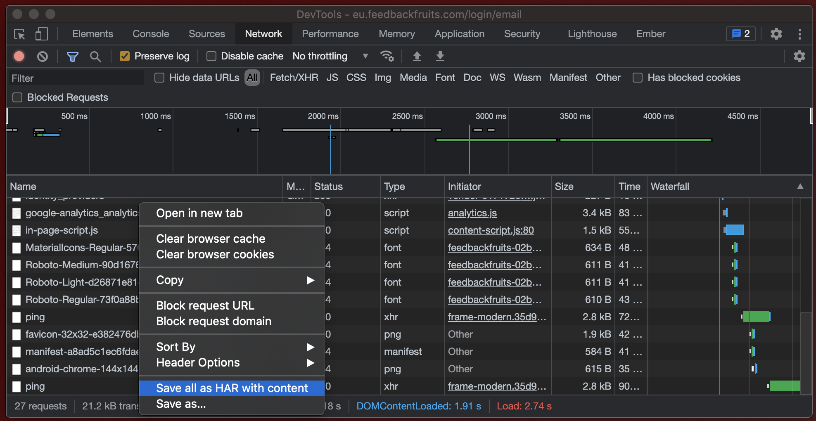Switch to the Console tab
The height and width of the screenshot is (421, 816).
(151, 34)
